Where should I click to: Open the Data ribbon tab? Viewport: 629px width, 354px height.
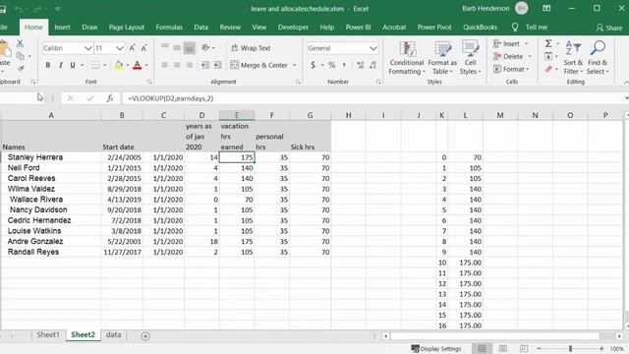(x=200, y=28)
